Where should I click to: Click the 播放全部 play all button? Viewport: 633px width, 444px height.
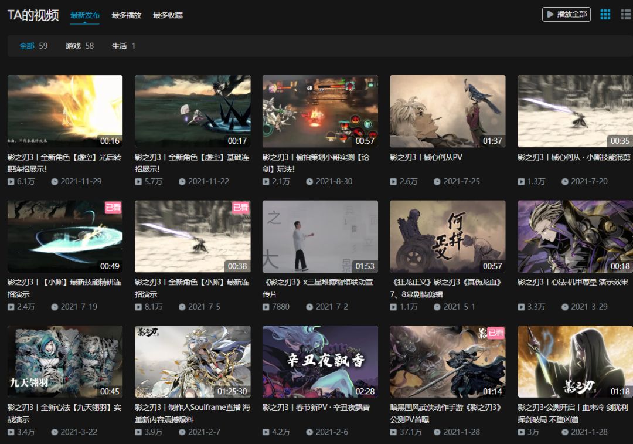566,14
